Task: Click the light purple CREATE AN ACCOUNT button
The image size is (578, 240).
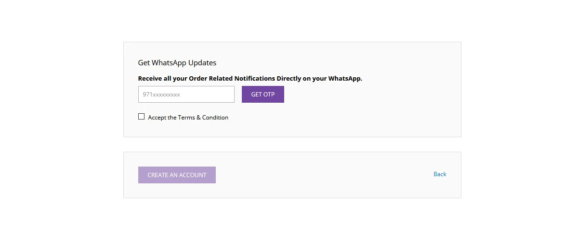Action: point(177,175)
